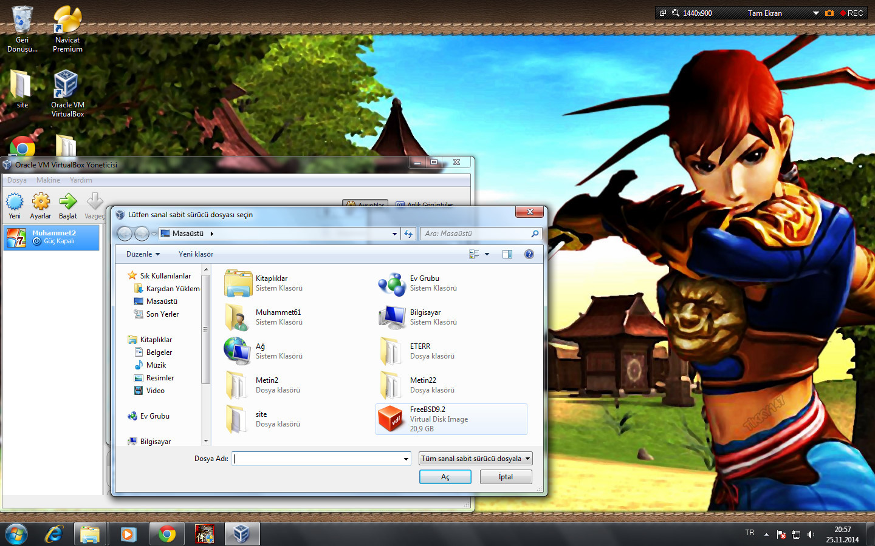The image size is (875, 546).
Task: Expand the Masaüstü breadcrumb arrow
Action: click(x=211, y=234)
